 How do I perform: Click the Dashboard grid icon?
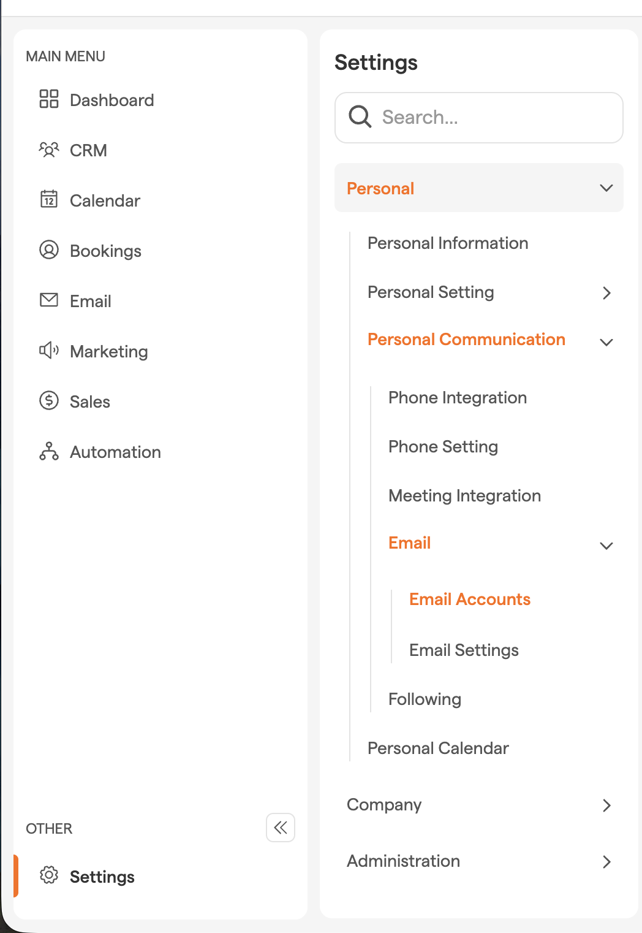pos(49,99)
